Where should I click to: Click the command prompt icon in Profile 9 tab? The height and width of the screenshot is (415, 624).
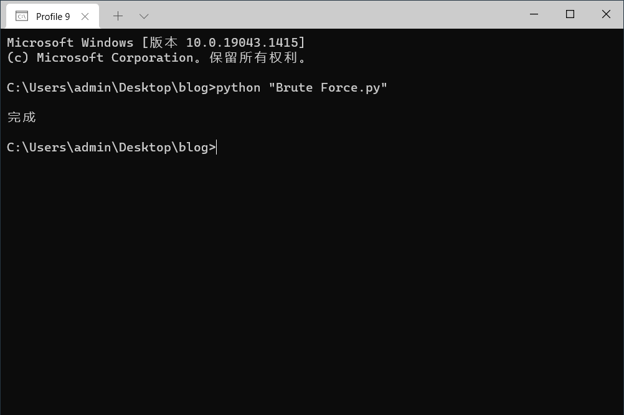[22, 16]
